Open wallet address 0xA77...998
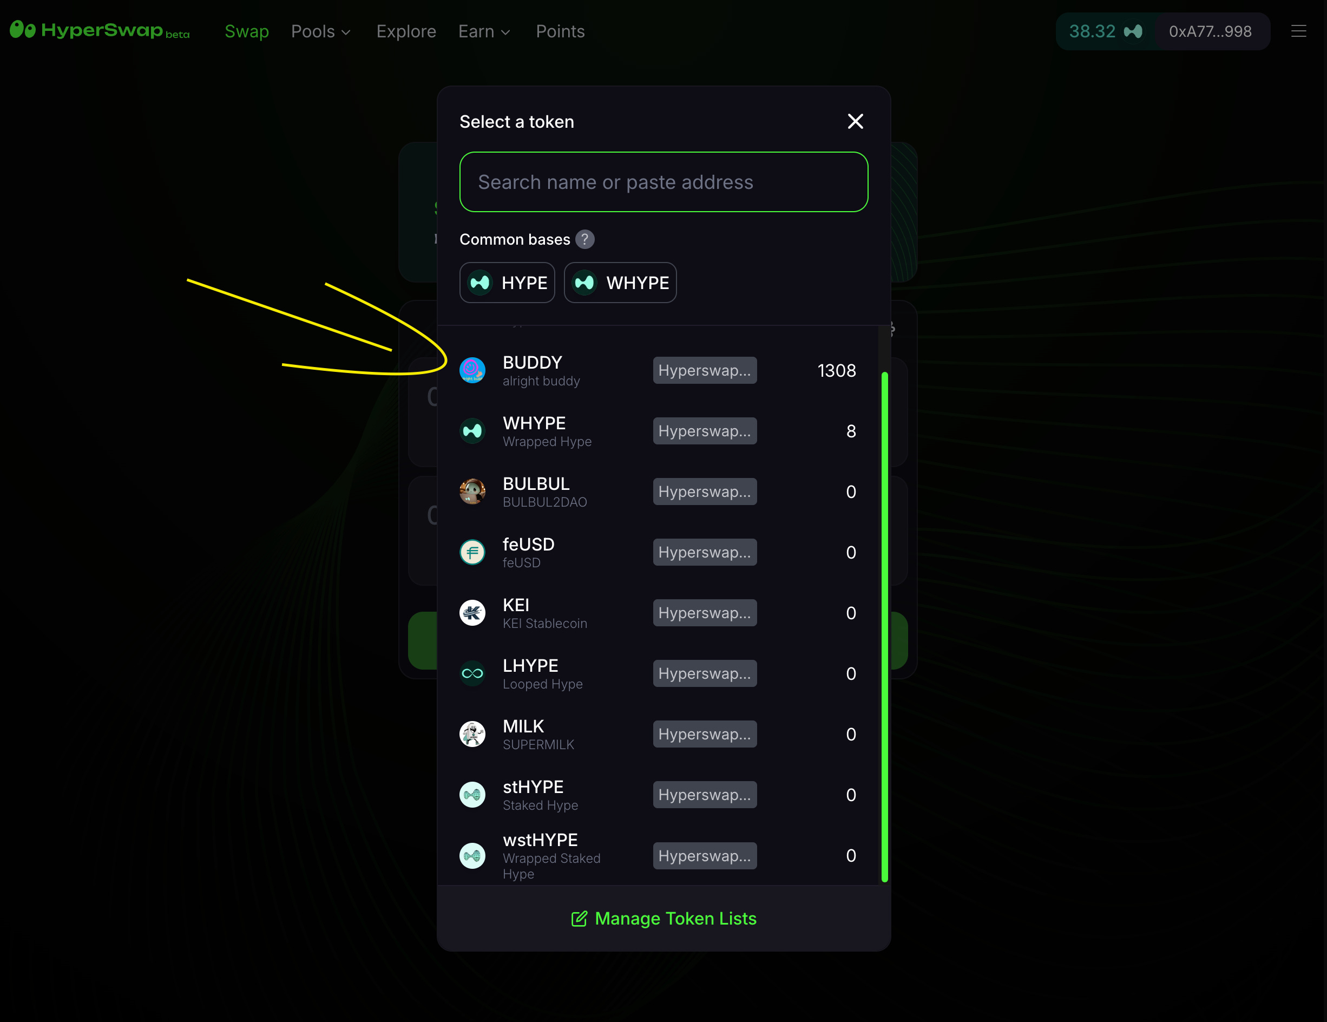1327x1022 pixels. [1210, 31]
